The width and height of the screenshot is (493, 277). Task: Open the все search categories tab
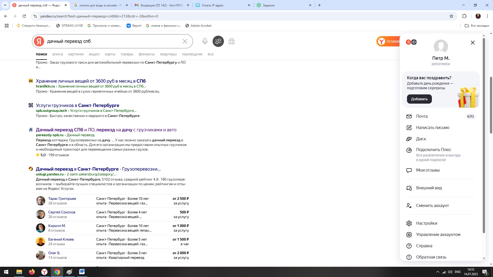[x=211, y=54]
